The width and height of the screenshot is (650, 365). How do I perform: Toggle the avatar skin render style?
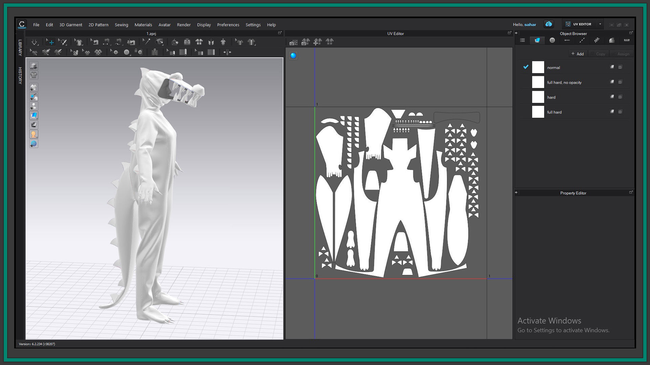pos(34,134)
